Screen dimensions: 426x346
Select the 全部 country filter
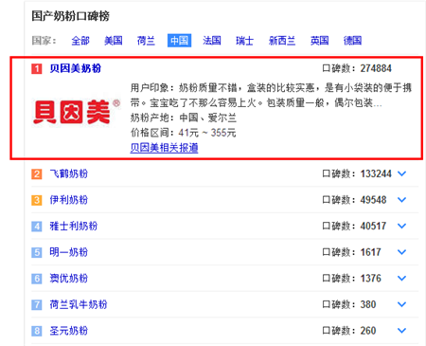coord(80,41)
